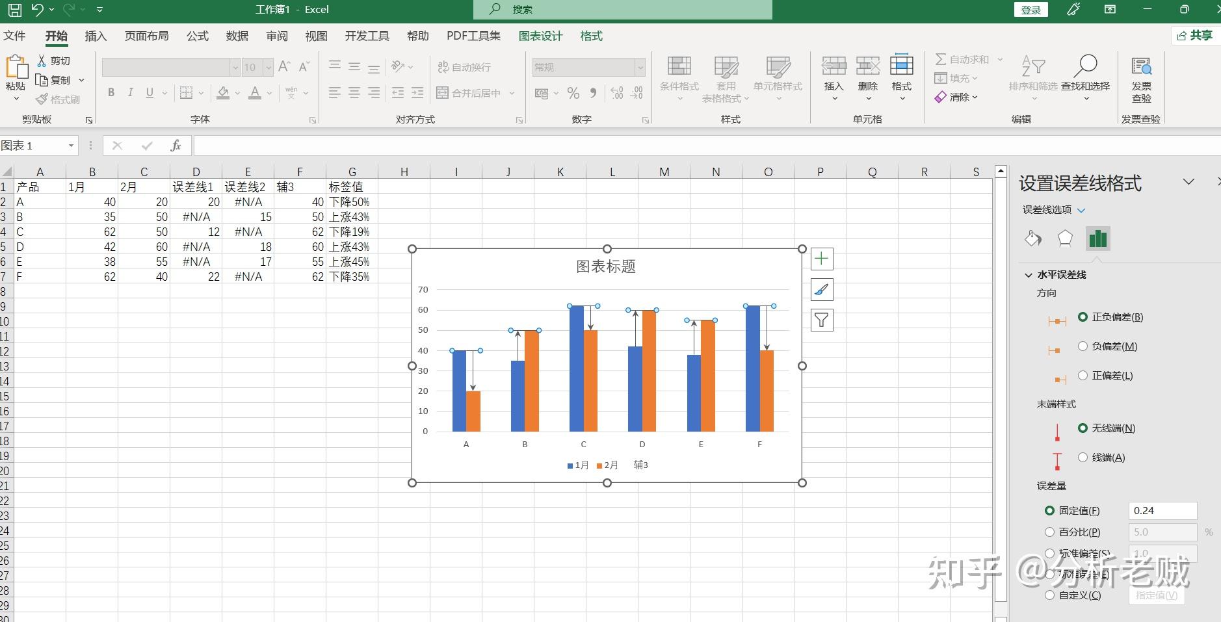Switch to 页面布局 tab
The width and height of the screenshot is (1221, 622).
pos(146,36)
